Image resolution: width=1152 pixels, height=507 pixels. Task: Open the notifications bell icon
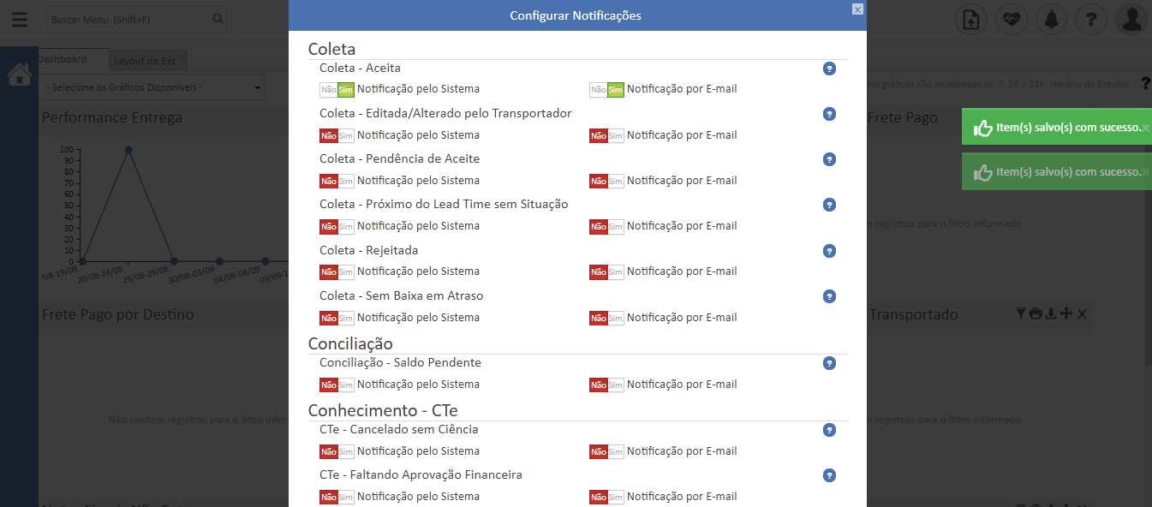point(1051,18)
